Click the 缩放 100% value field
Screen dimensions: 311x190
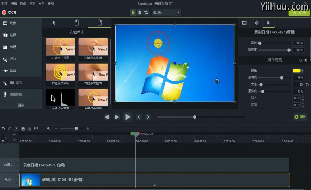coord(298,43)
